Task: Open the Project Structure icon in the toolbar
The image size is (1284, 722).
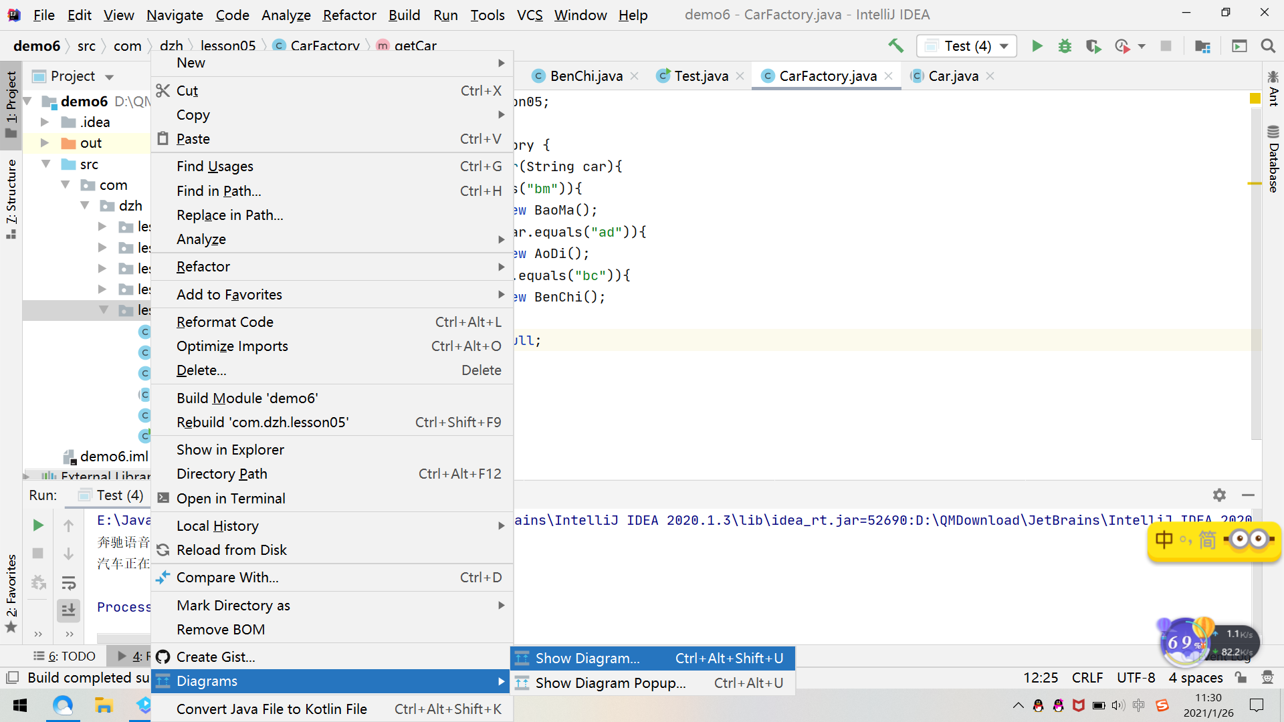Action: tap(1202, 46)
